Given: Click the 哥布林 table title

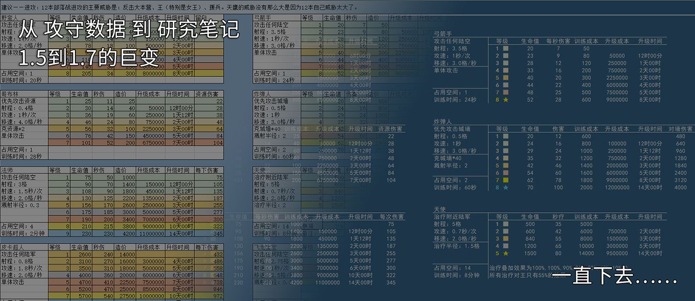Looking at the screenshot, I should point(10,94).
